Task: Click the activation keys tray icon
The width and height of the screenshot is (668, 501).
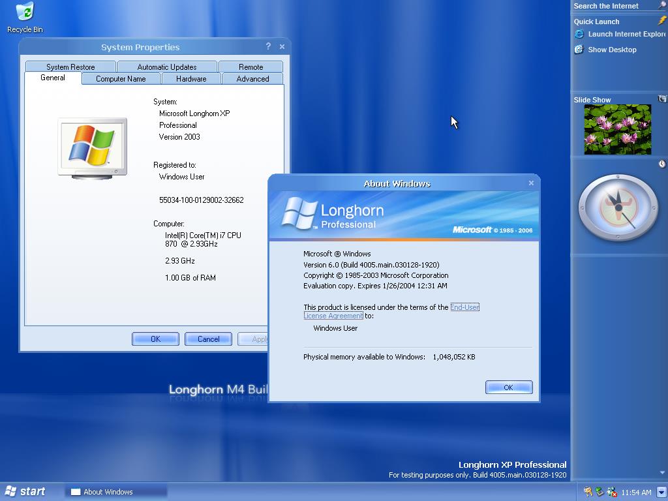Action: (x=588, y=492)
